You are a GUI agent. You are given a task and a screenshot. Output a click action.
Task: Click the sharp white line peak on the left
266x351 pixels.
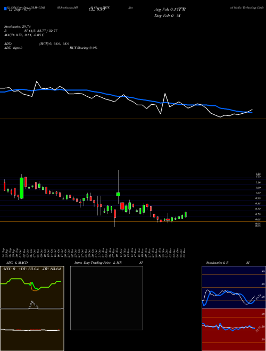[37, 82]
